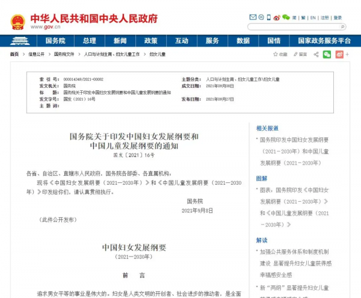
Task: Open the 服务 nav menu
Action: (212, 41)
